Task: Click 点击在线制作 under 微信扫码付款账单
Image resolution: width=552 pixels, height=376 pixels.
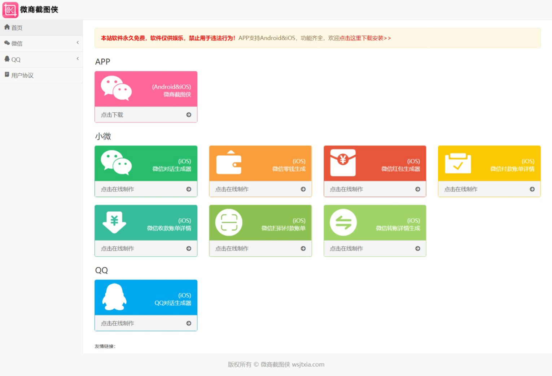Action: (x=232, y=248)
